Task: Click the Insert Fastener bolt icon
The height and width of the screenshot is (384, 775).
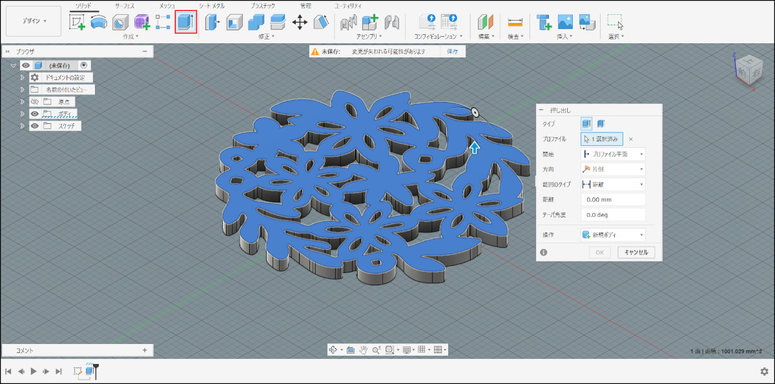Action: 544,22
